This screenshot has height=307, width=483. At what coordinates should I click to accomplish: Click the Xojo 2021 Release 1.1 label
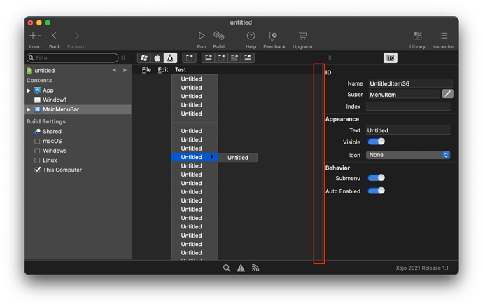click(422, 268)
